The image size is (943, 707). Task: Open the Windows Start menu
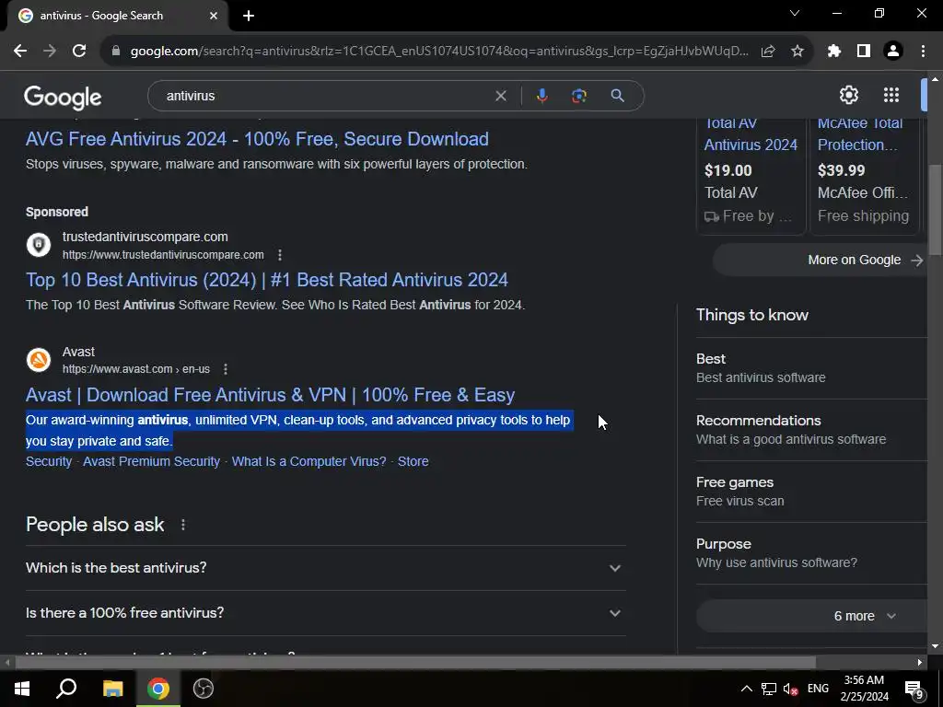22,689
